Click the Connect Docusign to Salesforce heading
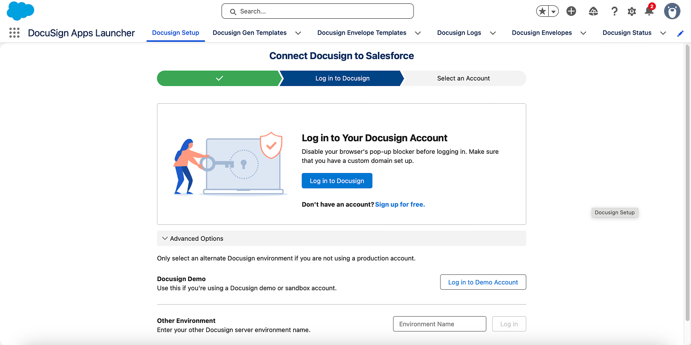 (341, 56)
